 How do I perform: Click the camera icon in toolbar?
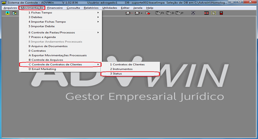coord(15,13)
